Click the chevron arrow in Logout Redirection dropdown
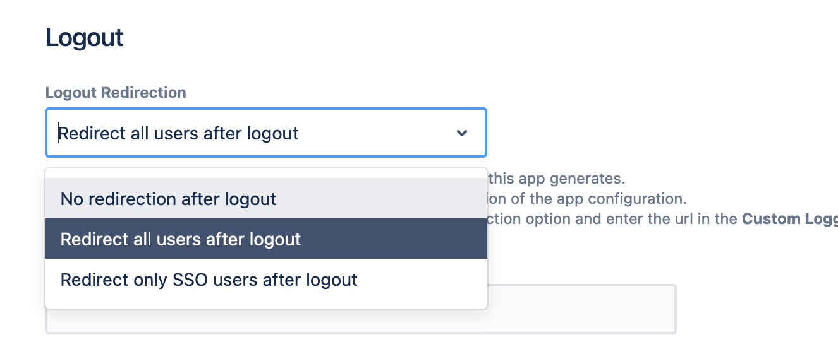This screenshot has width=838, height=342. click(x=462, y=133)
